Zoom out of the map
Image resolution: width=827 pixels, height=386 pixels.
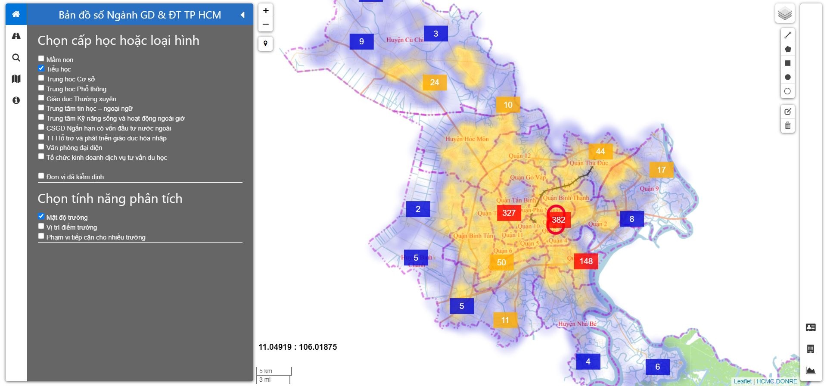tap(266, 24)
